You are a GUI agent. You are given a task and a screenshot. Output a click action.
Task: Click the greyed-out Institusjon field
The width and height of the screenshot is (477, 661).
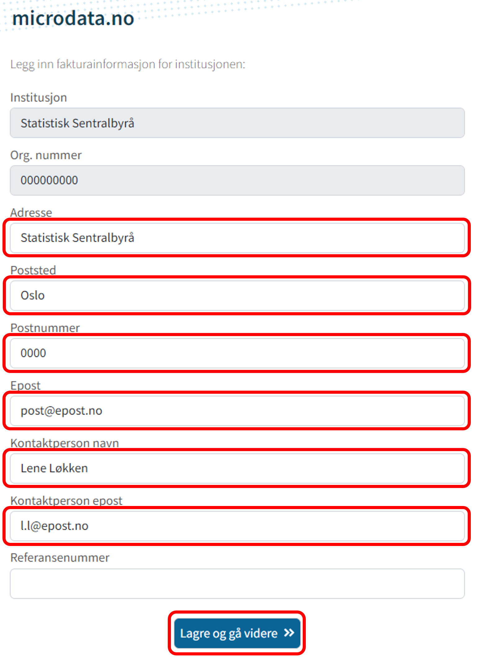coord(237,123)
